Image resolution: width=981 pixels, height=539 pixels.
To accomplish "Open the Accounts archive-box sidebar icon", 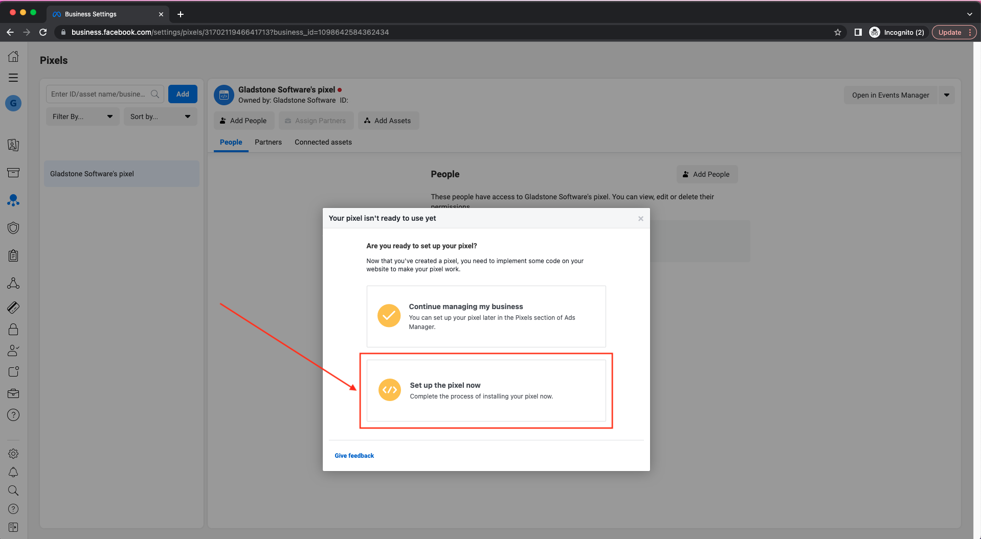I will coord(13,173).
